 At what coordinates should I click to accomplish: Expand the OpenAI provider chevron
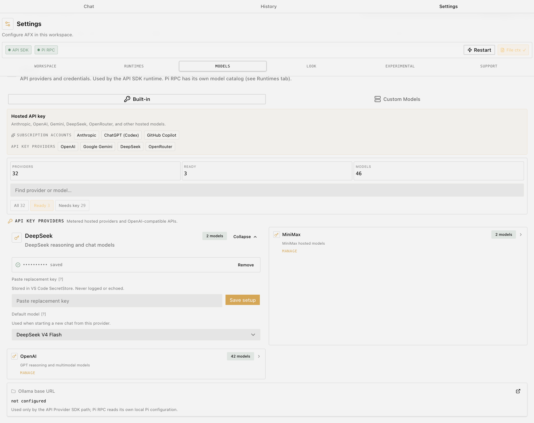pyautogui.click(x=259, y=356)
